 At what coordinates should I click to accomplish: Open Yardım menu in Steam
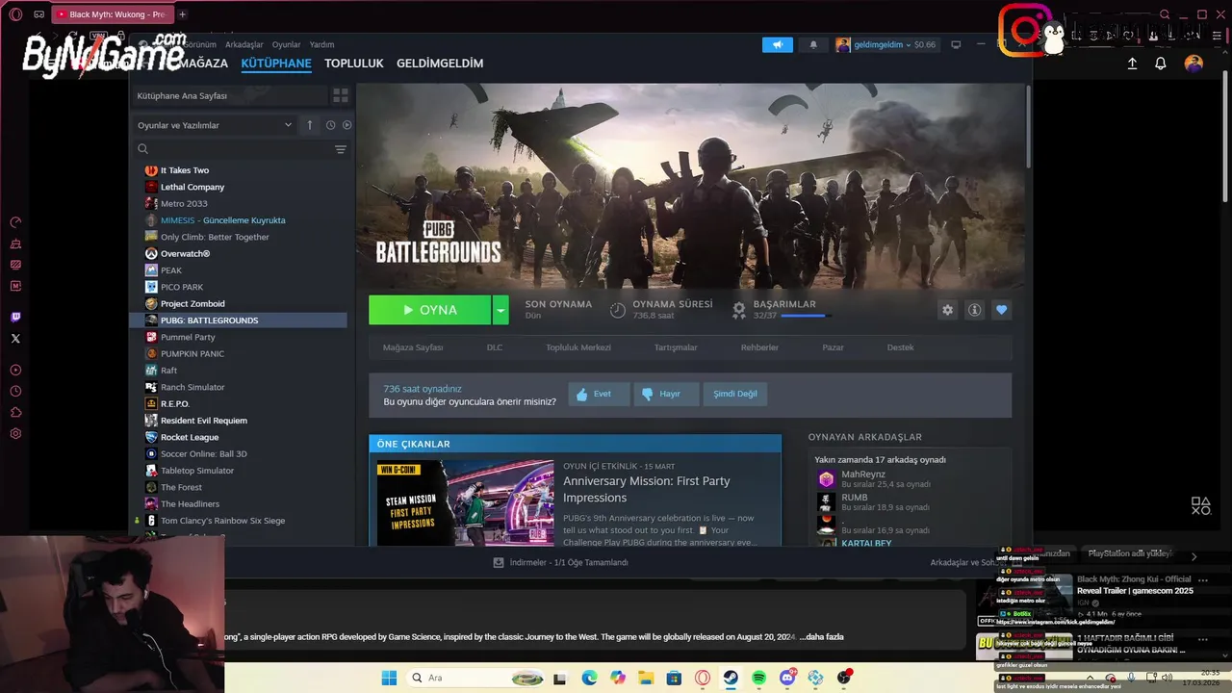(x=321, y=44)
